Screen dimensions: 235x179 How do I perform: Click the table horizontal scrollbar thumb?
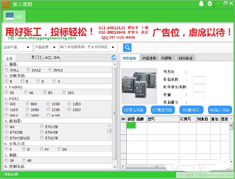click(x=156, y=166)
